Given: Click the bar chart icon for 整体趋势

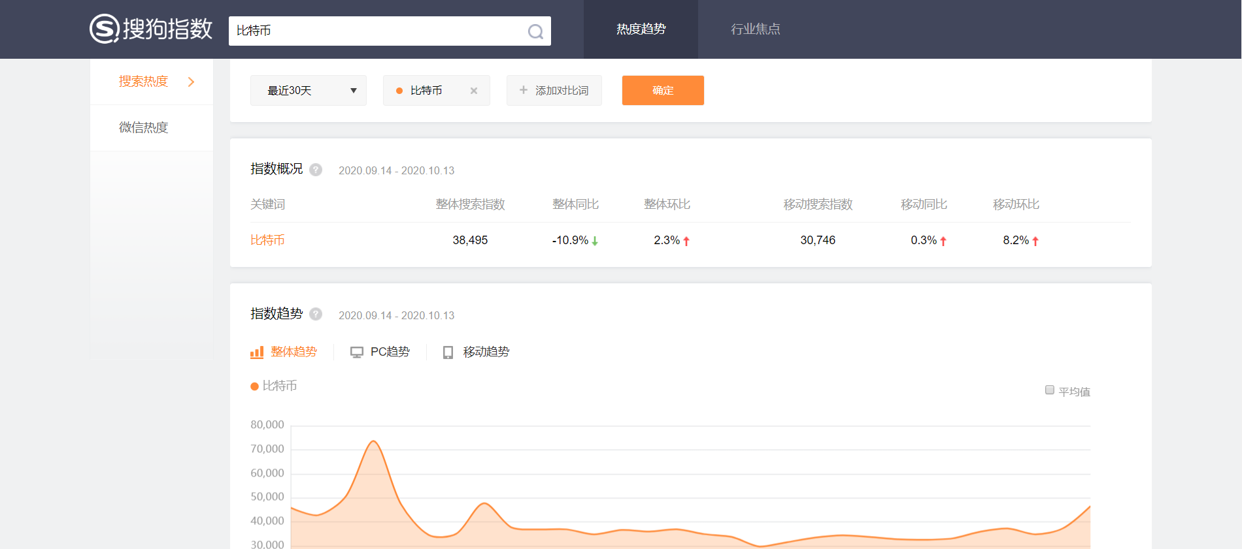Looking at the screenshot, I should pos(257,353).
